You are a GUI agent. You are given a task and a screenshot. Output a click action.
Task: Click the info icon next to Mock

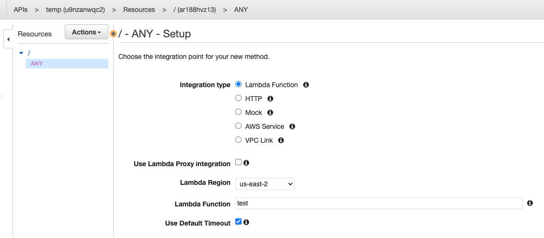tap(270, 113)
